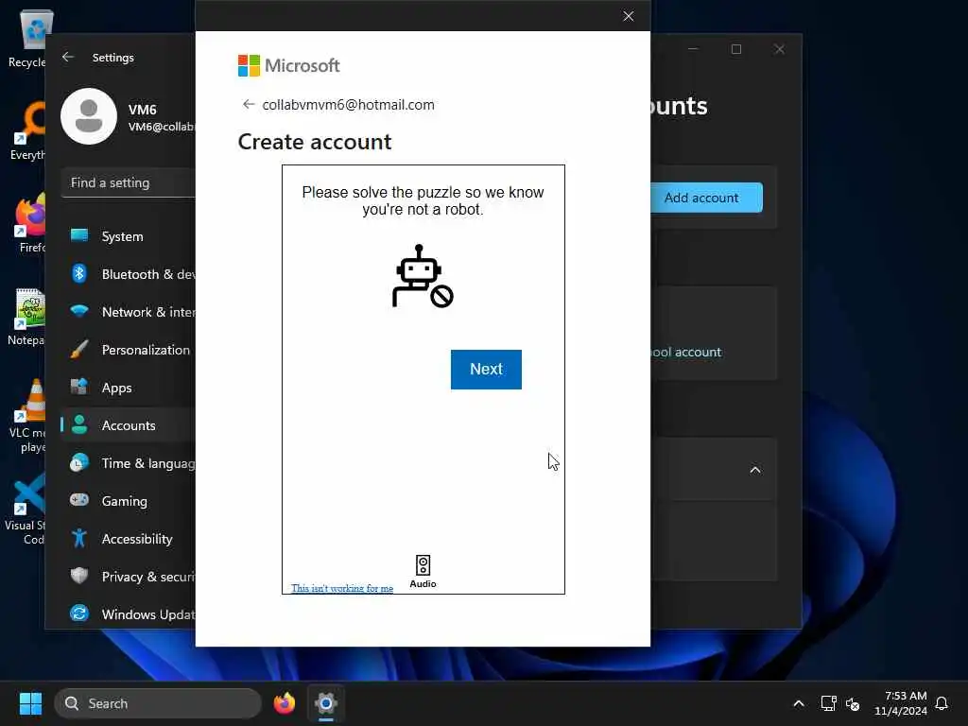
Task: Open the "This isn't working for me" link
Action: [x=342, y=588]
